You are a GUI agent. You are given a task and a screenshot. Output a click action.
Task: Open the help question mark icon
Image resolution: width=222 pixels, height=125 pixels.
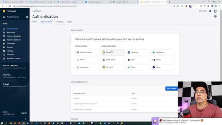215,16
